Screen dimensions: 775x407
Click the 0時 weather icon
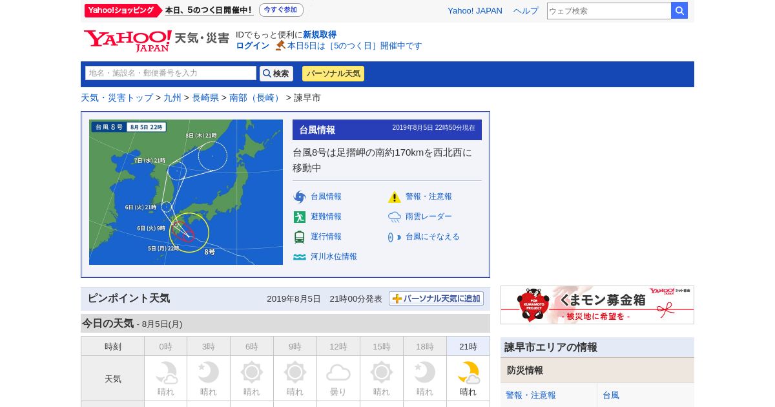pyautogui.click(x=166, y=372)
